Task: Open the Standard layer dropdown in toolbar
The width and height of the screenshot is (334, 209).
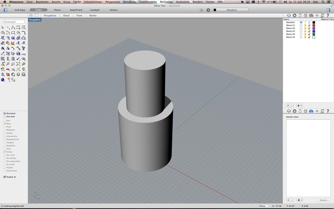Action: tap(232, 10)
